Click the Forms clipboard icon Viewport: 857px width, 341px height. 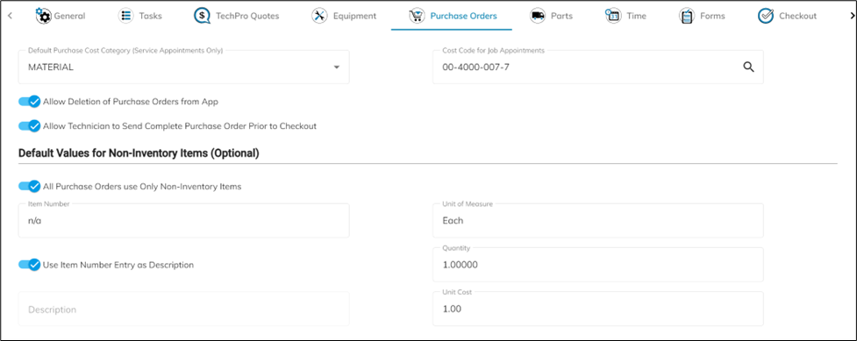[x=687, y=16]
